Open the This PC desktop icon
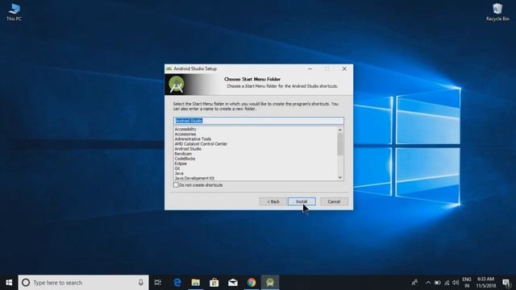 pyautogui.click(x=14, y=12)
